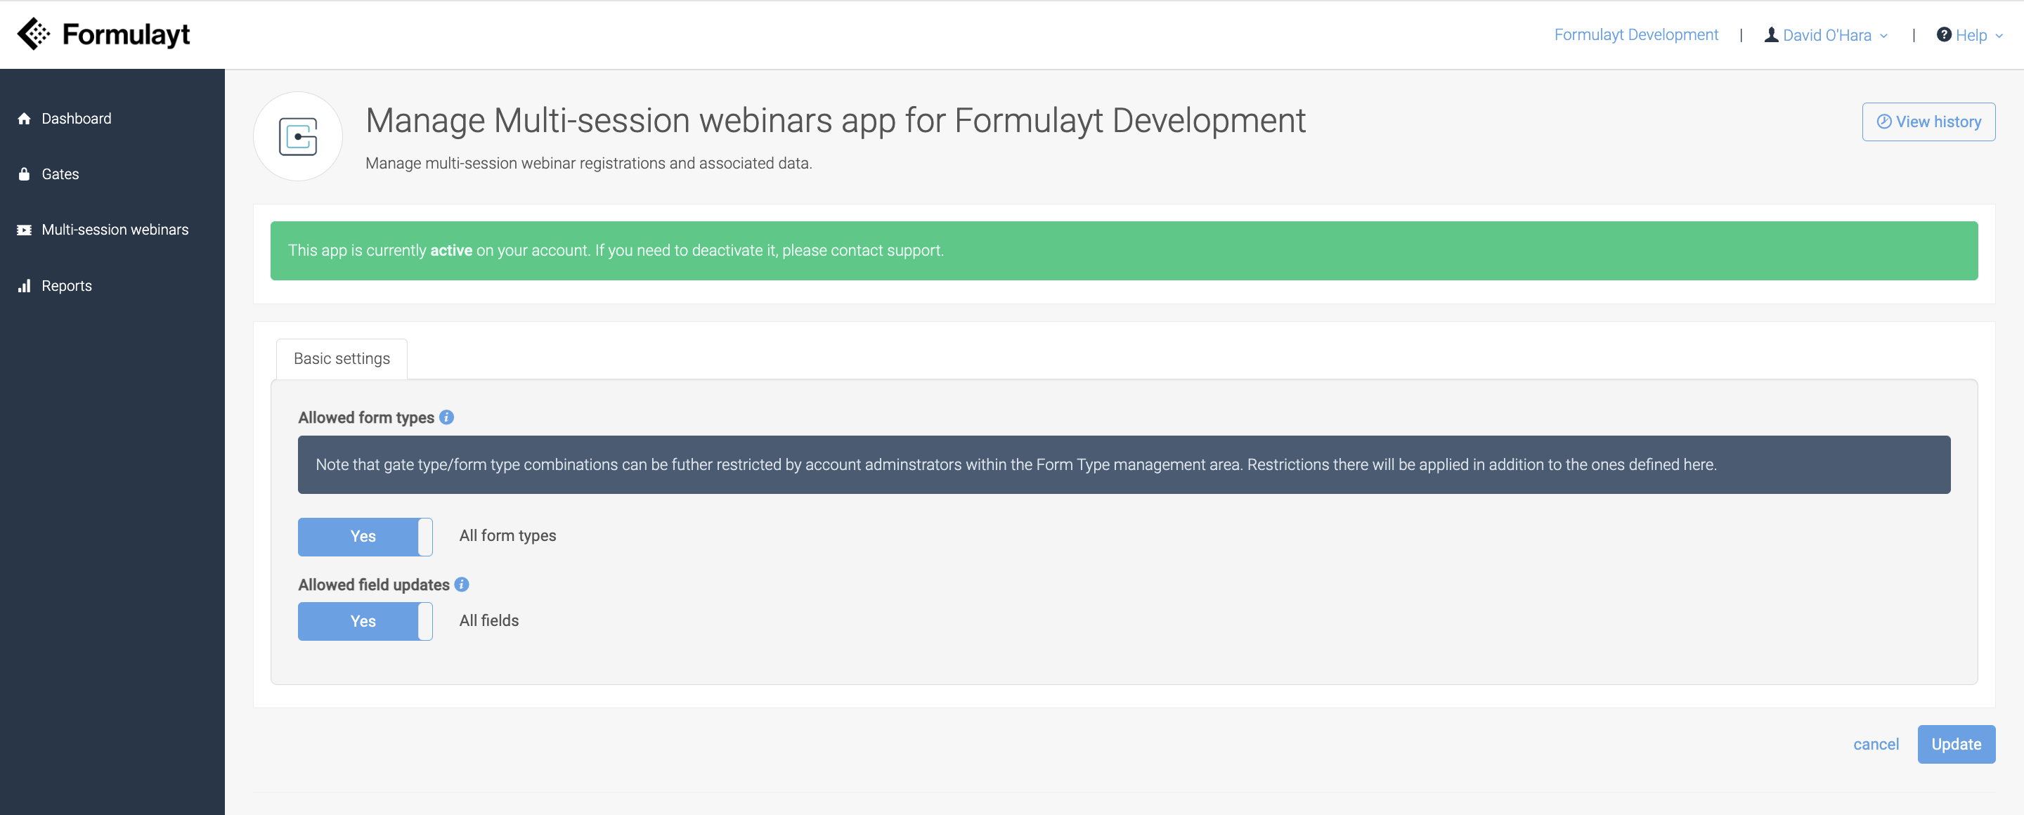
Task: Click info icon next to Allowed form types
Action: pyautogui.click(x=446, y=417)
